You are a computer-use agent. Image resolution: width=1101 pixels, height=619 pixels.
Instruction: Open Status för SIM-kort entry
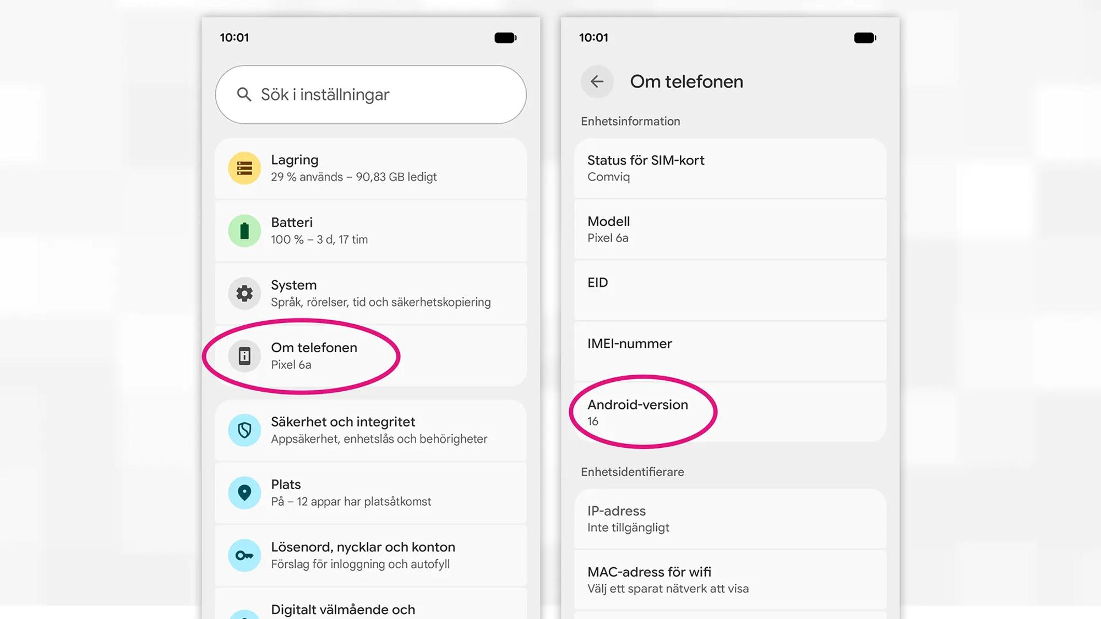[x=730, y=168]
